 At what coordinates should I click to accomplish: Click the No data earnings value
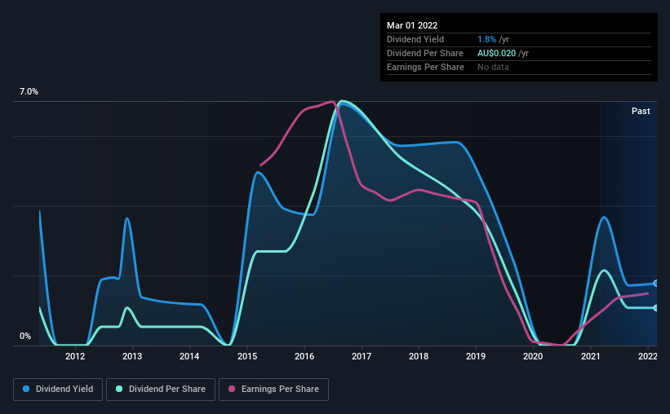tap(493, 67)
